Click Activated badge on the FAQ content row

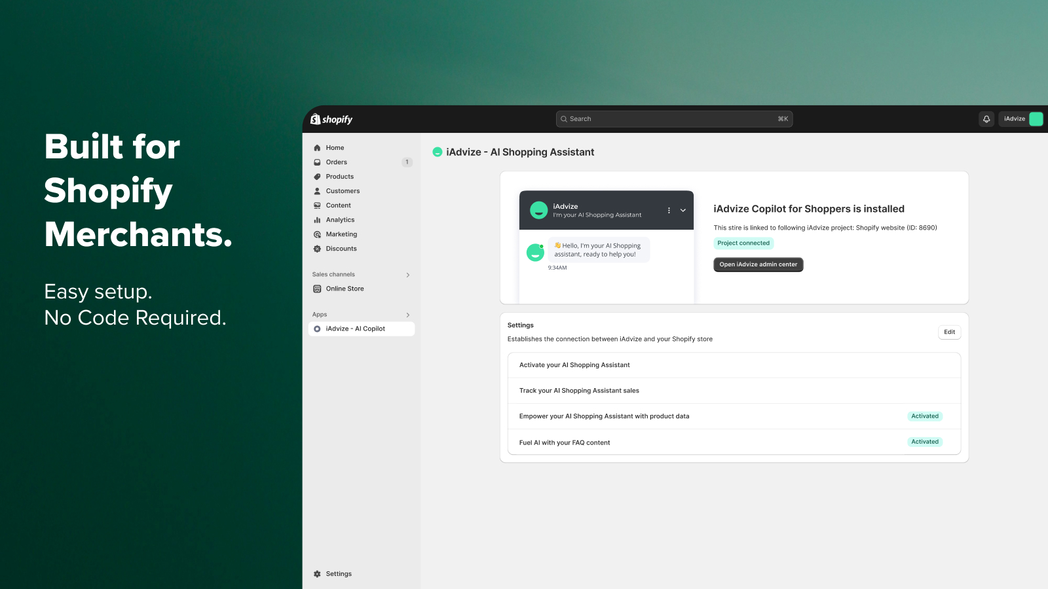tap(925, 442)
